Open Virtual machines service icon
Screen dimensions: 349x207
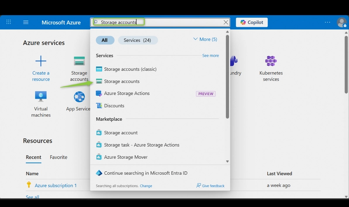(41, 96)
